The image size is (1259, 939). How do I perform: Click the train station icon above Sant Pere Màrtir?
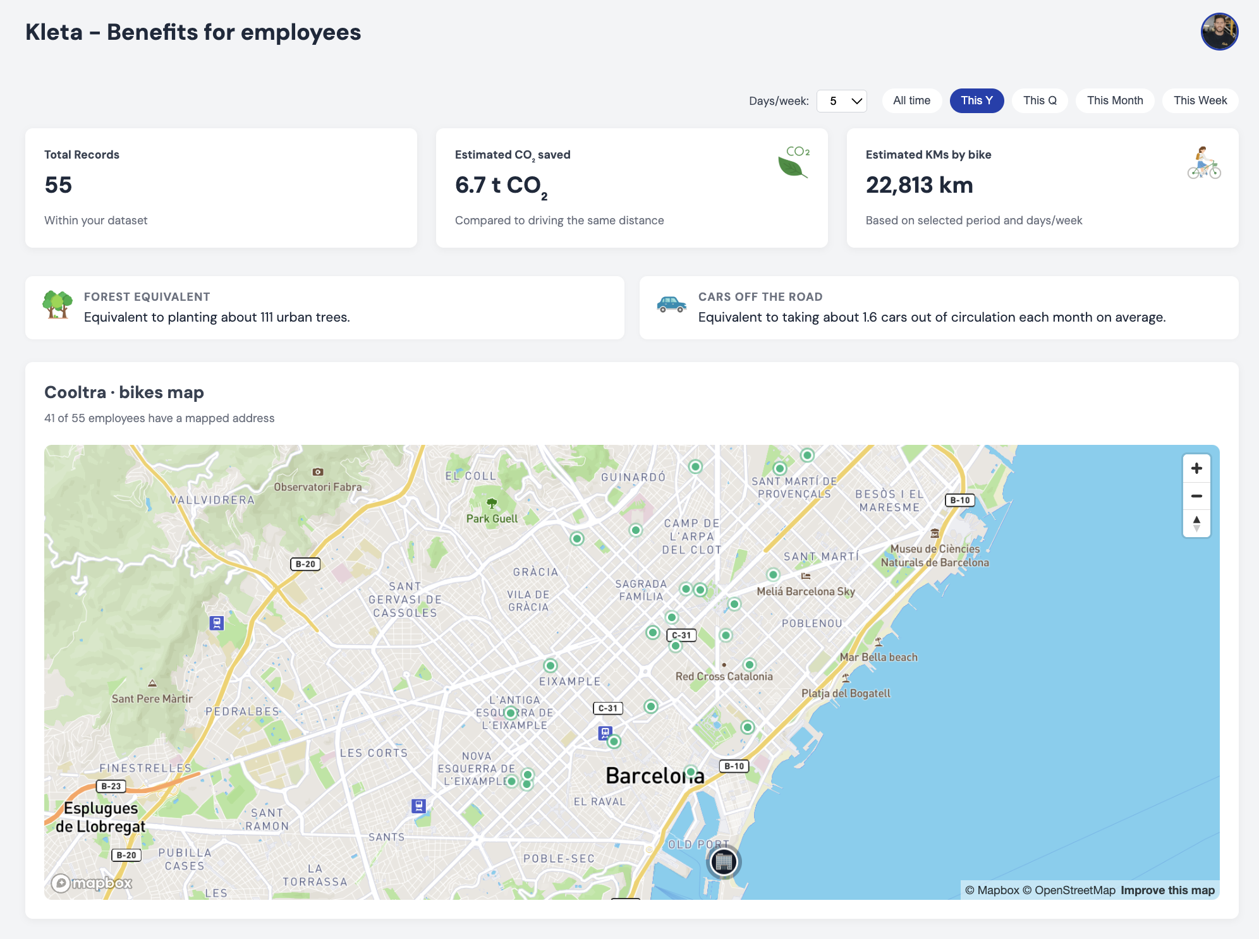(x=217, y=623)
